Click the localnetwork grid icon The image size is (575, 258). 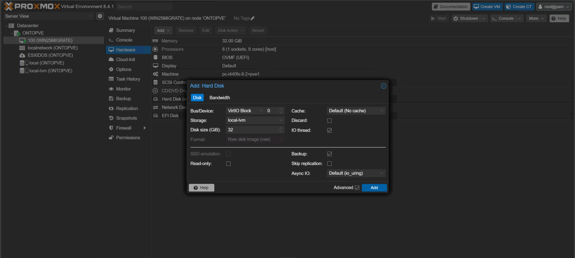tap(22, 48)
